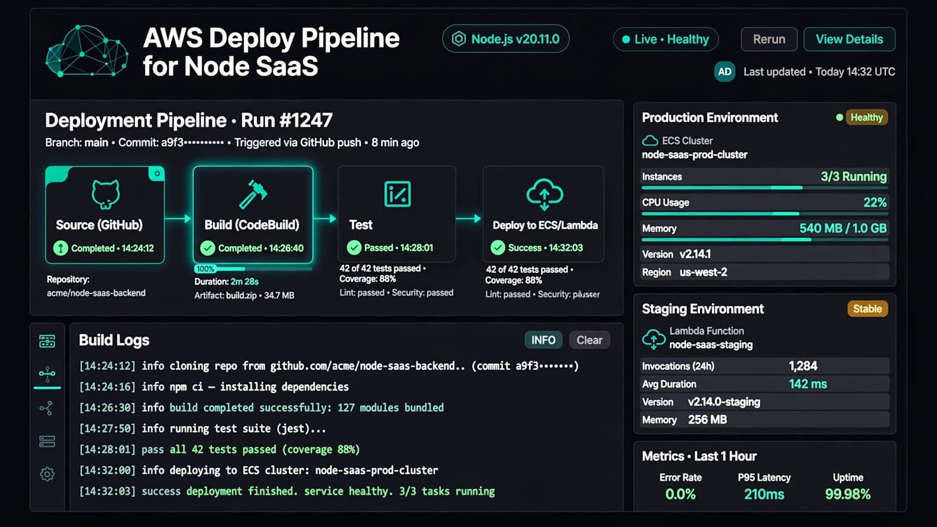Image resolution: width=937 pixels, height=527 pixels.
Task: Select the Source (GitHub) stage card
Action: (x=105, y=215)
